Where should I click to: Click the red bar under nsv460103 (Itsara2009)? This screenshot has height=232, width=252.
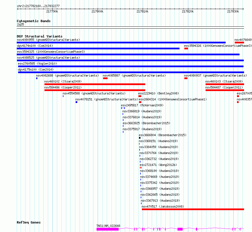[x=225, y=84]
